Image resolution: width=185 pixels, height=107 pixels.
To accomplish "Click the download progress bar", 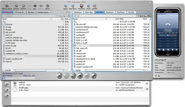I will (x=20, y=78).
